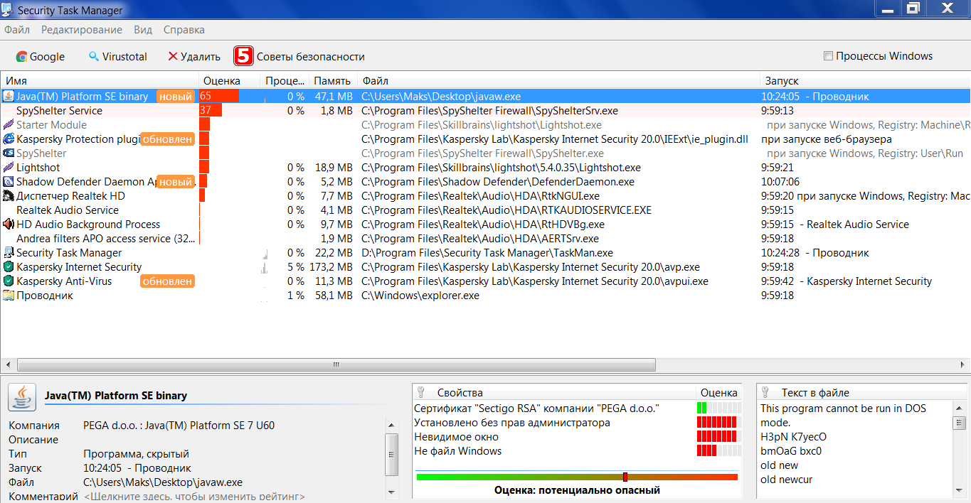Click the Shadow Defender Daemon icon

click(x=9, y=182)
